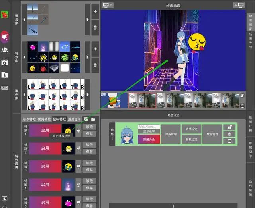Toggle 启用 for 特效3
This screenshot has height=208, width=255.
click(x=45, y=166)
